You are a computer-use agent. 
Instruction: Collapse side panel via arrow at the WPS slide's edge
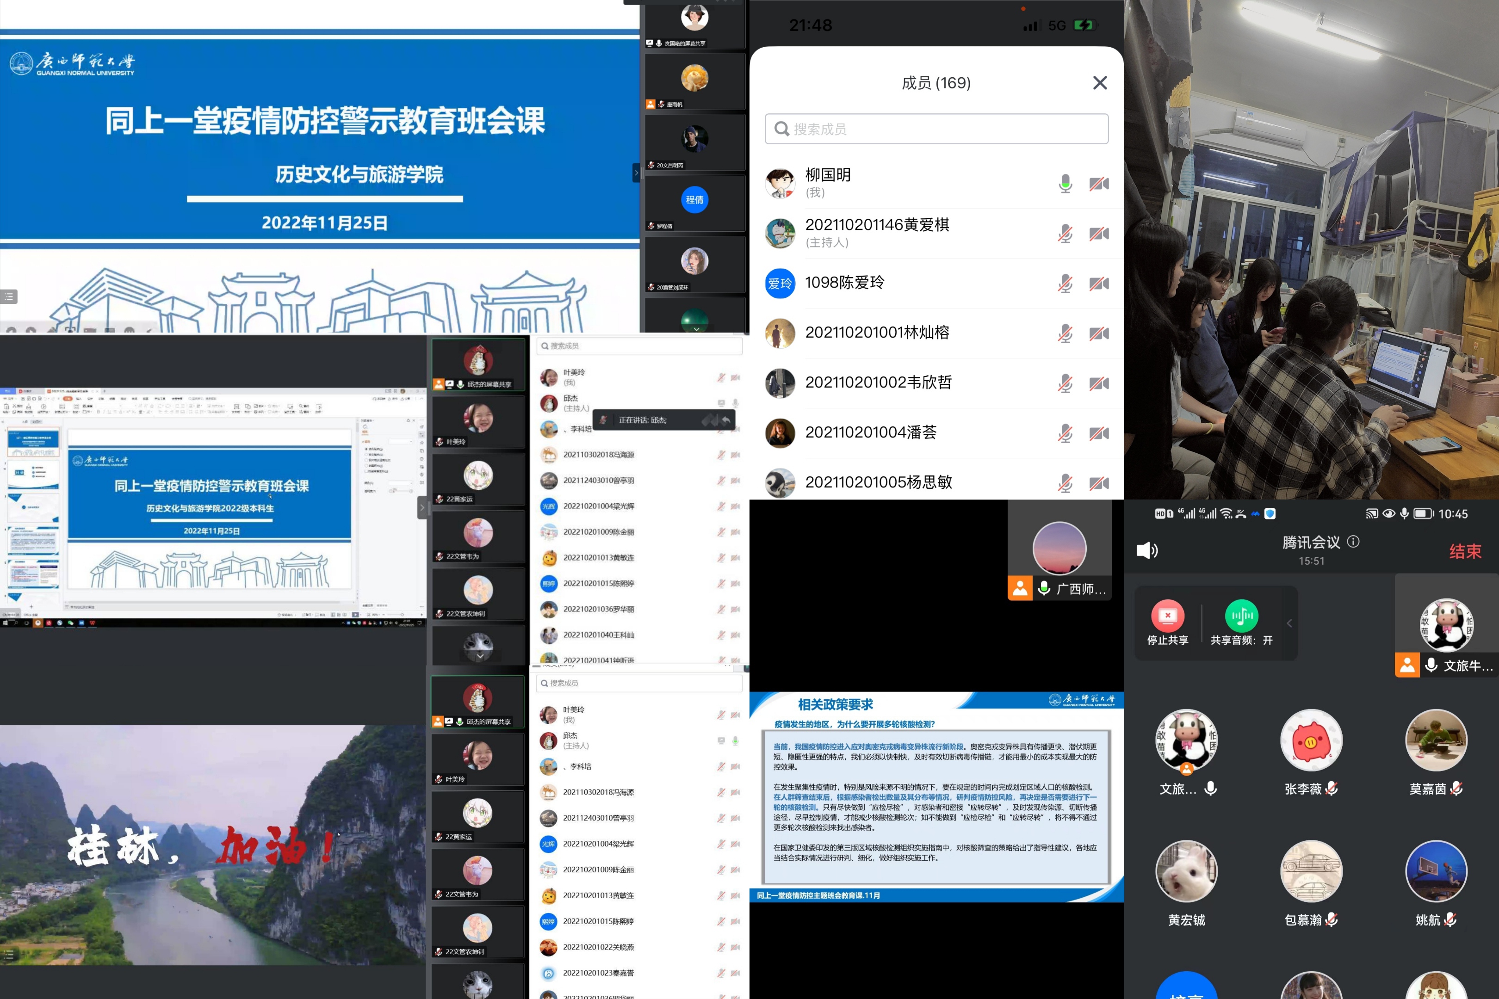[421, 508]
